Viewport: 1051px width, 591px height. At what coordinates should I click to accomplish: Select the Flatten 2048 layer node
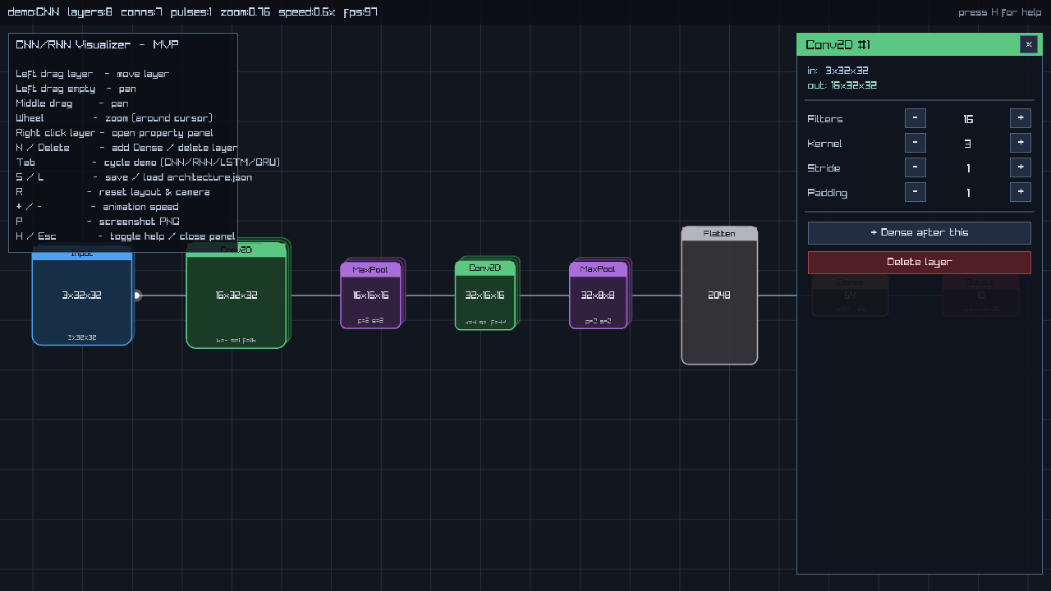[x=719, y=295]
